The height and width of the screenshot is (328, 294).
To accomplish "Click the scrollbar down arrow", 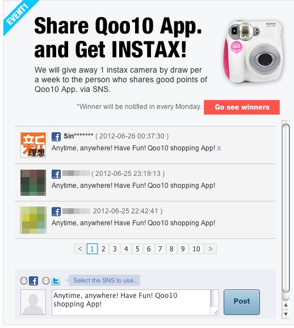I will tap(285, 314).
